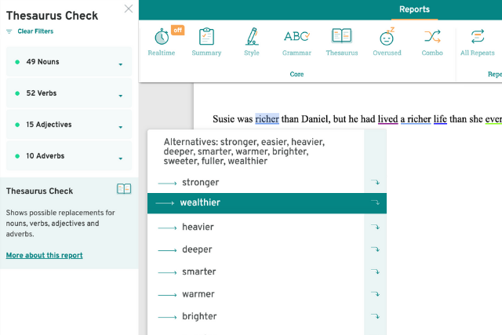Expand the 52 Verbs dropdown arrow
This screenshot has width=502, height=335.
(120, 96)
